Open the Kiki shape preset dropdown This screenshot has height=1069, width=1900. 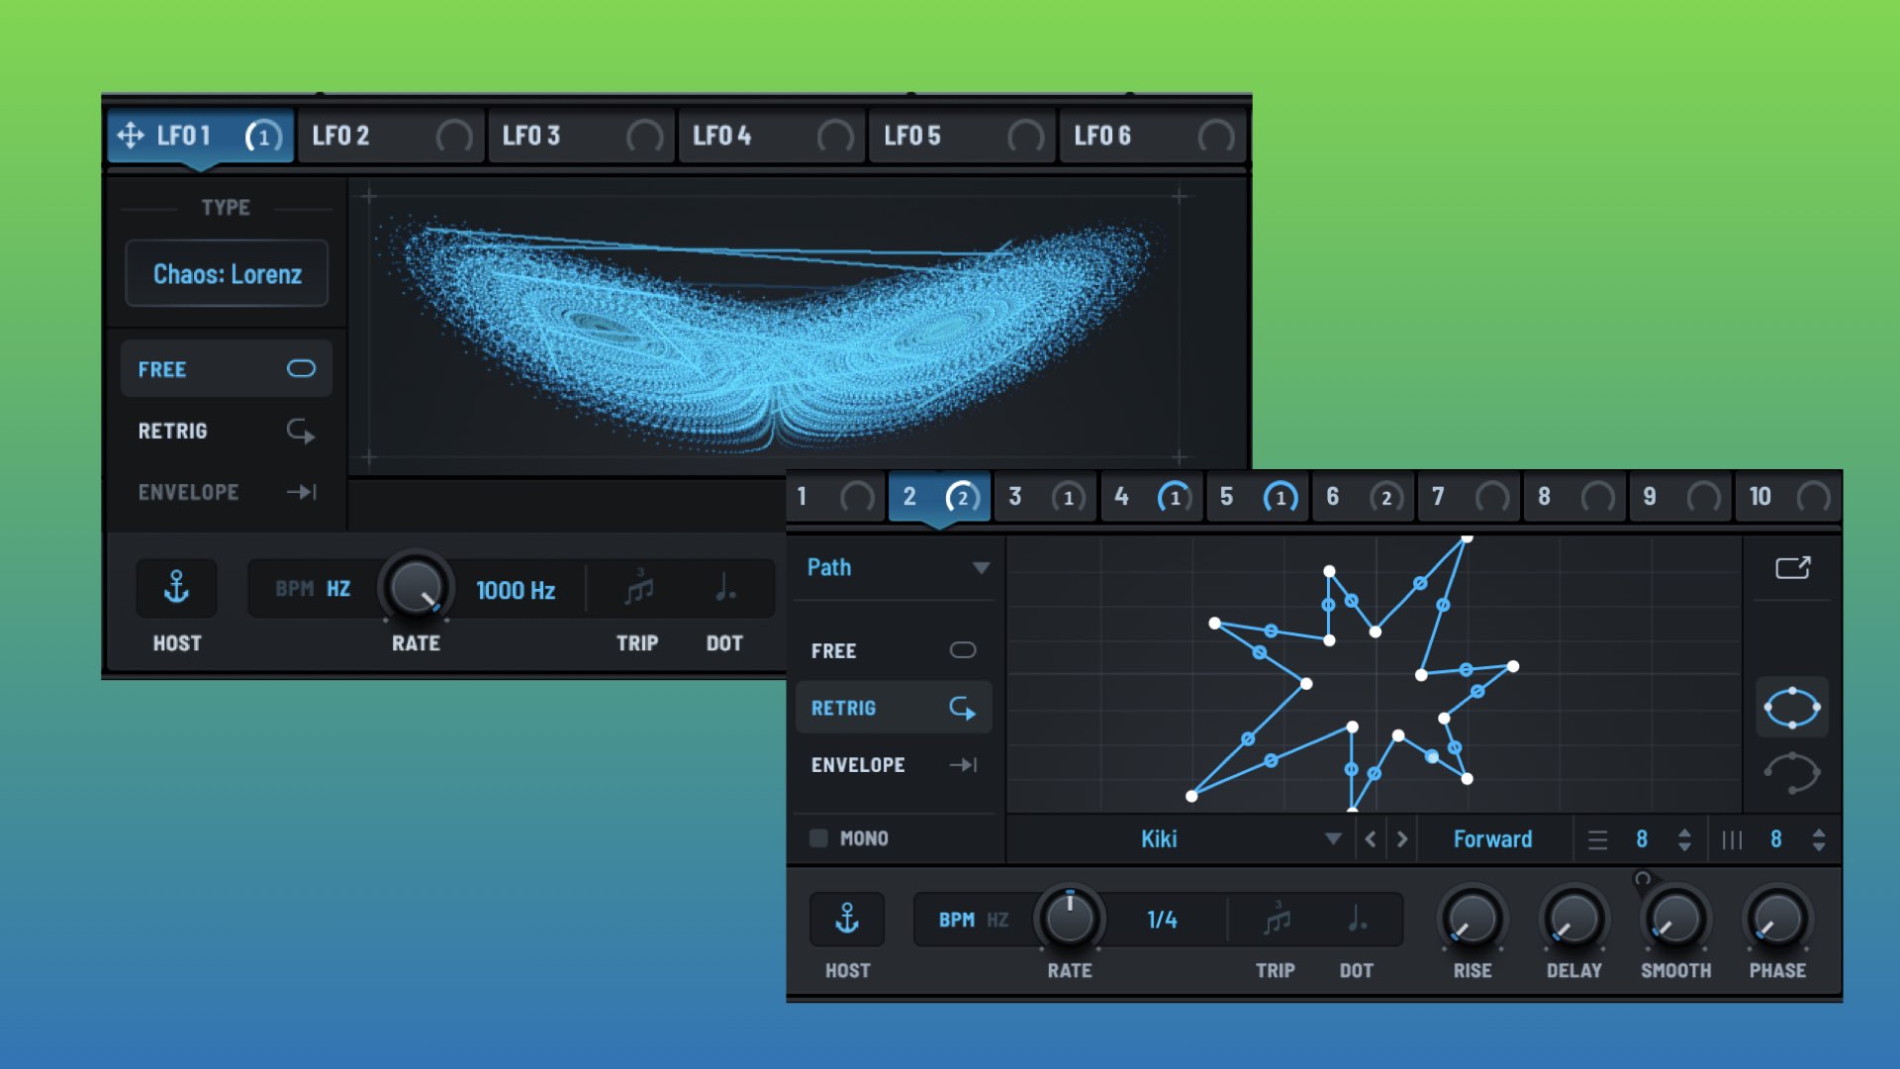pyautogui.click(x=1334, y=838)
